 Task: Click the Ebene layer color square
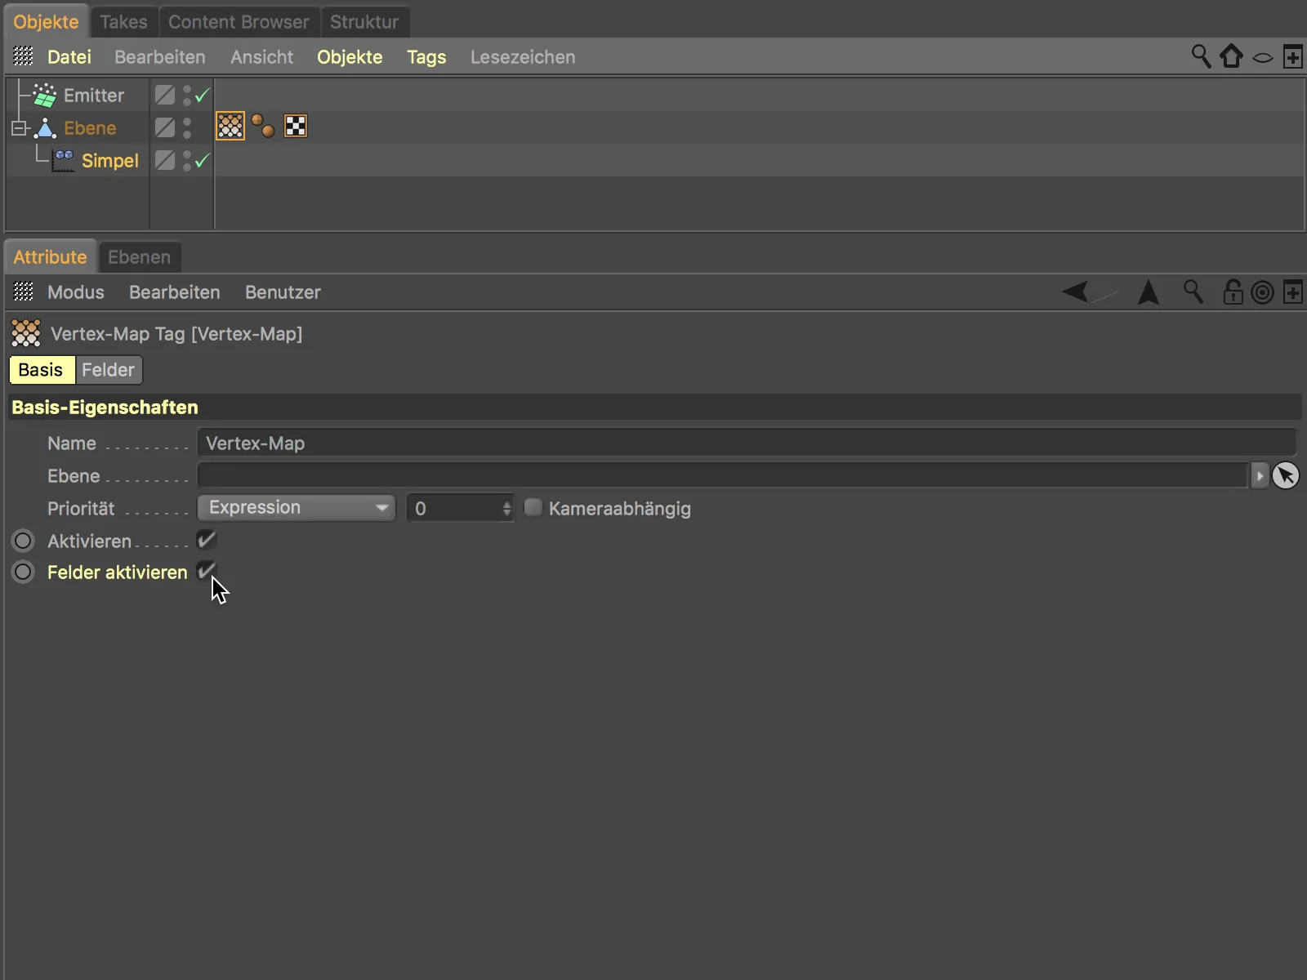[x=165, y=128]
